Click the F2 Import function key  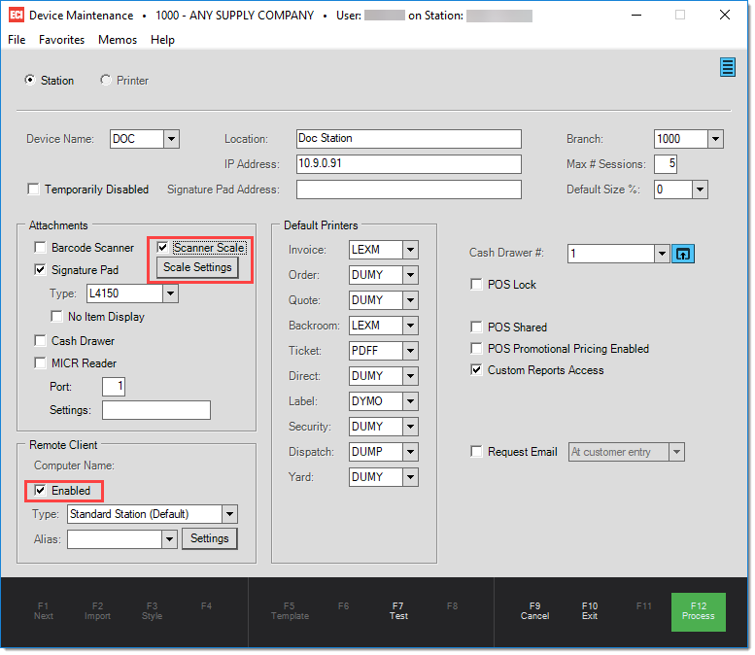pyautogui.click(x=98, y=613)
